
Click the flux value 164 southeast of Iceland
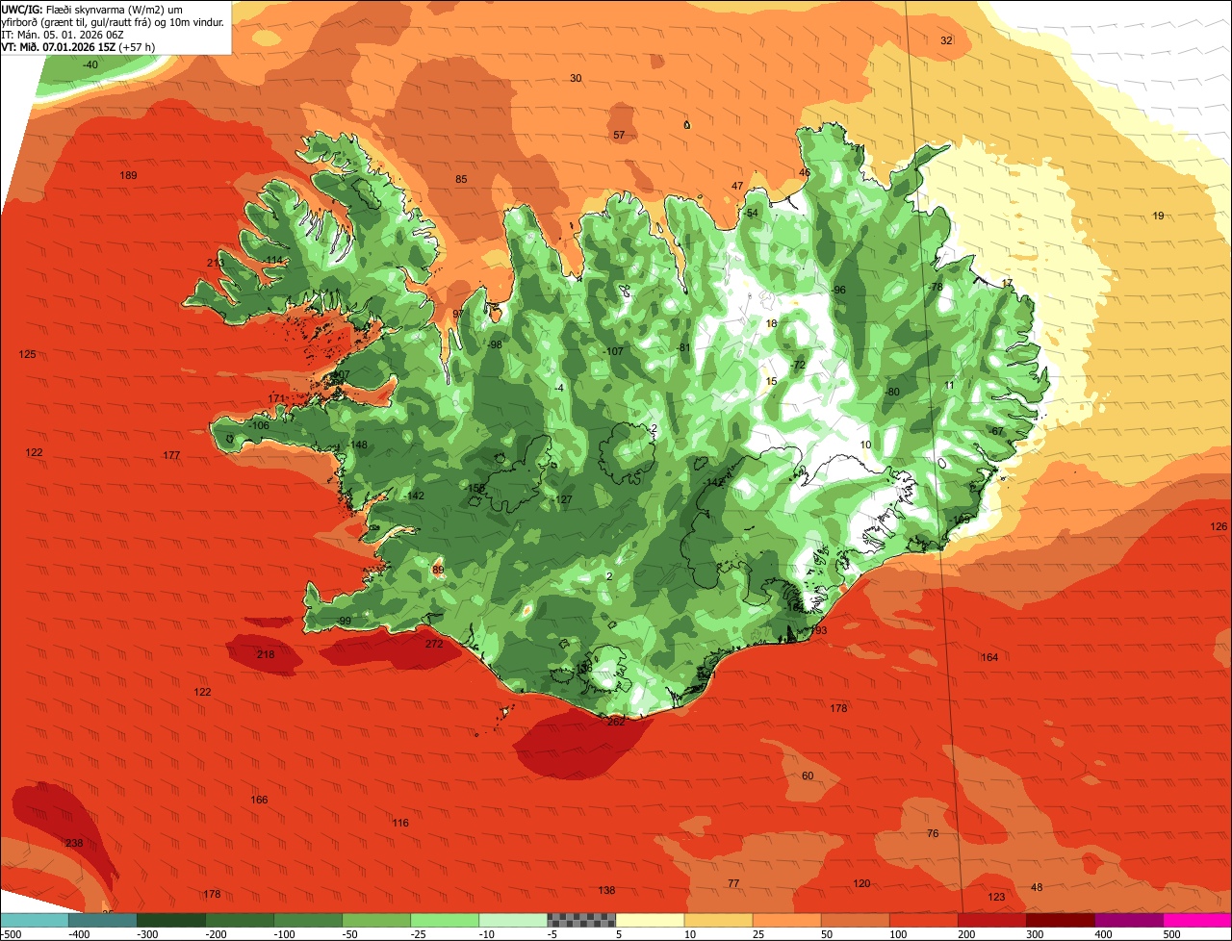tap(989, 657)
